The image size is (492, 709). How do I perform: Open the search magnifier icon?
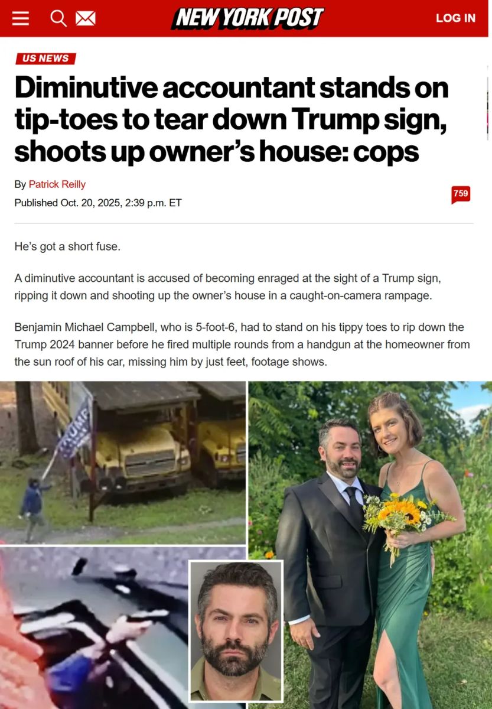[58, 18]
